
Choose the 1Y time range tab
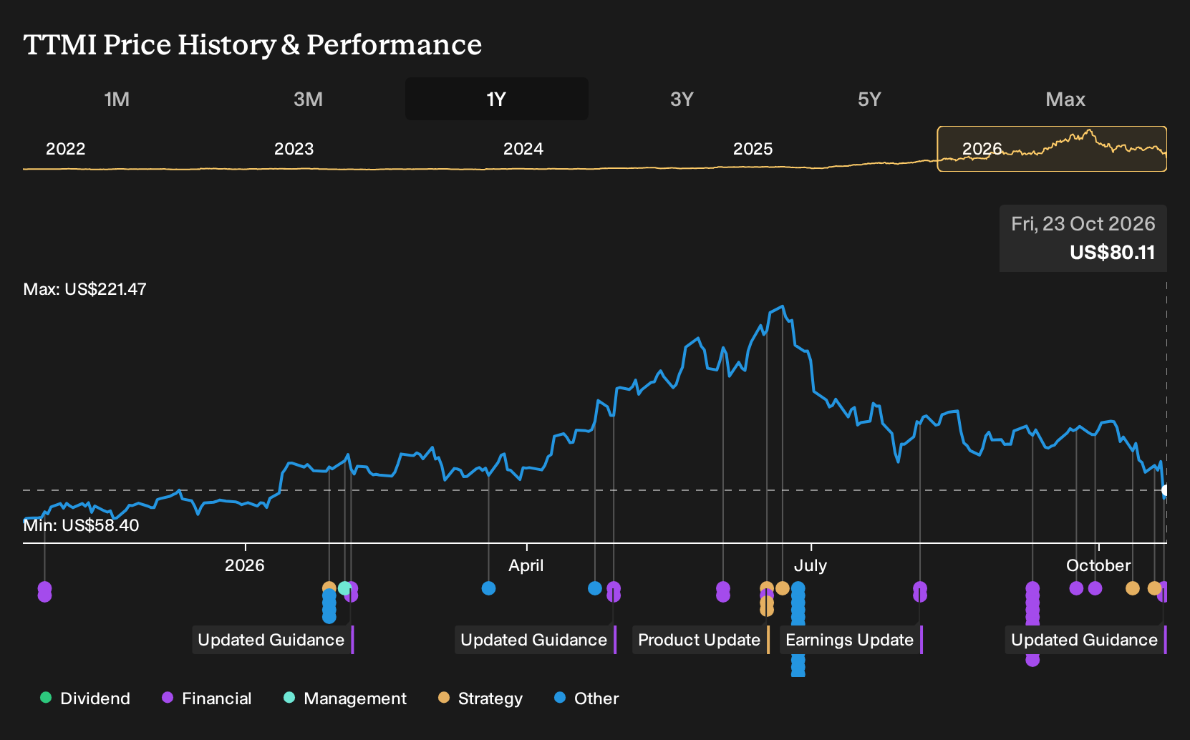click(x=496, y=99)
